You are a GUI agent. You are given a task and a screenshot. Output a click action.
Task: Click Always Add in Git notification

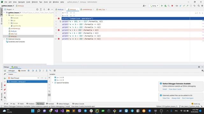[176, 98]
